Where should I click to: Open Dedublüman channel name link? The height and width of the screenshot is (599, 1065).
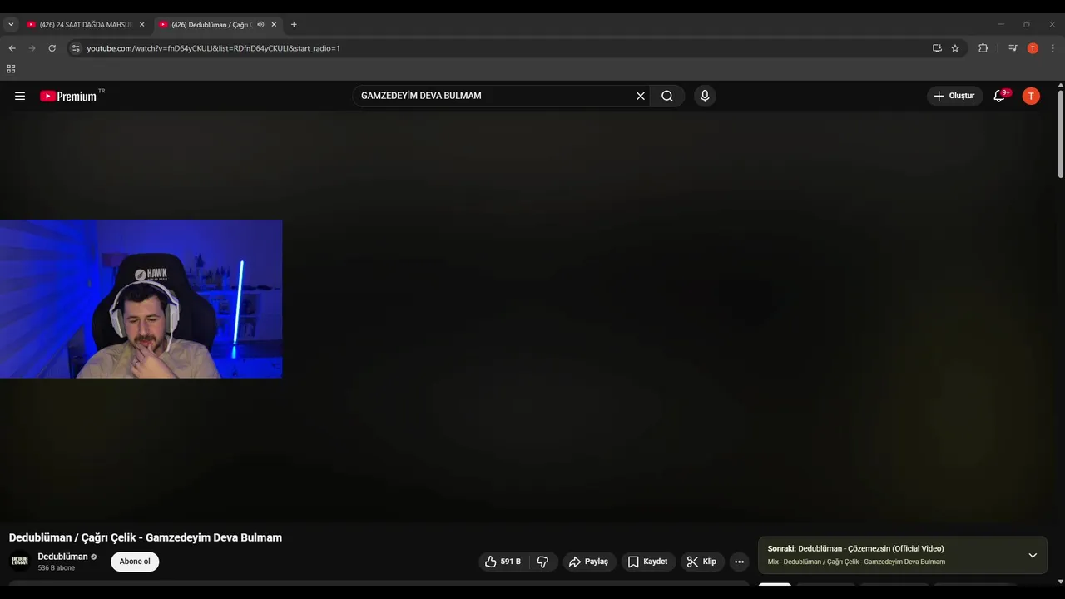pyautogui.click(x=62, y=557)
